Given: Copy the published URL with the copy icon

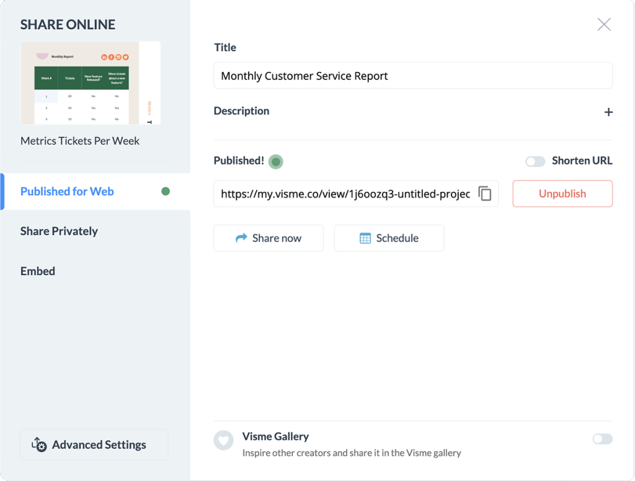Looking at the screenshot, I should point(485,194).
